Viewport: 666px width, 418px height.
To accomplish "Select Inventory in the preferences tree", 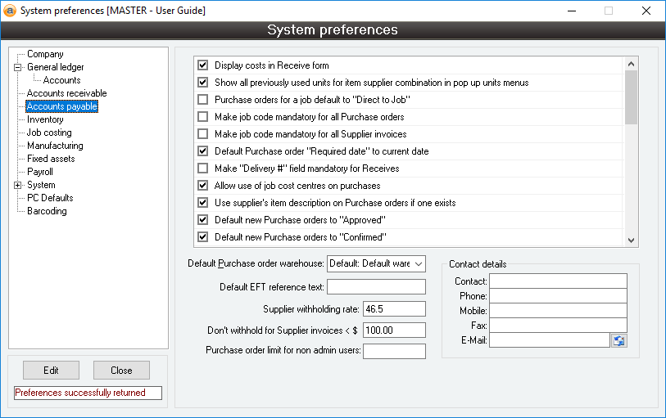I will click(45, 119).
